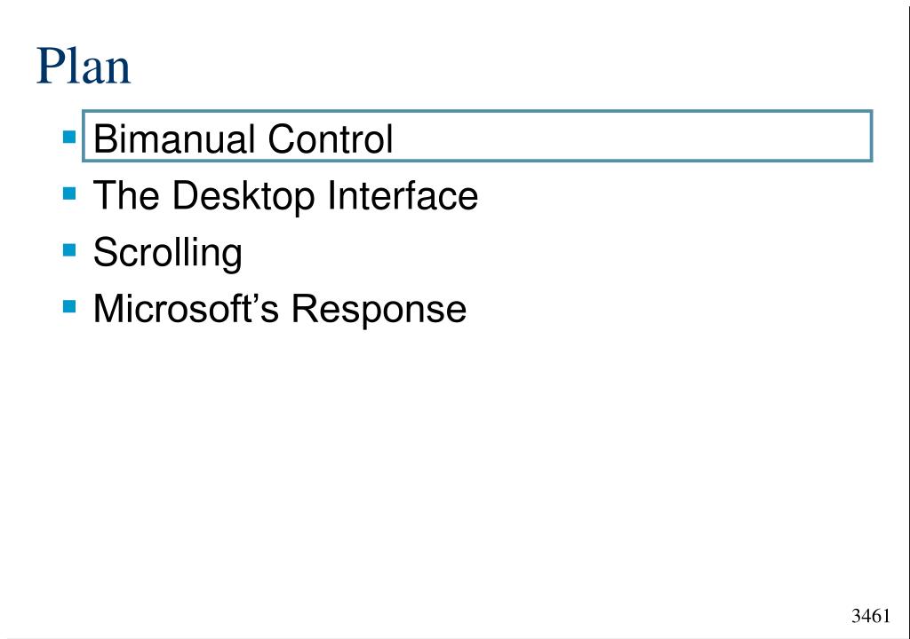Click empty space inside the highlighted box
Image resolution: width=910 pixels, height=639 pixels.
[633, 137]
